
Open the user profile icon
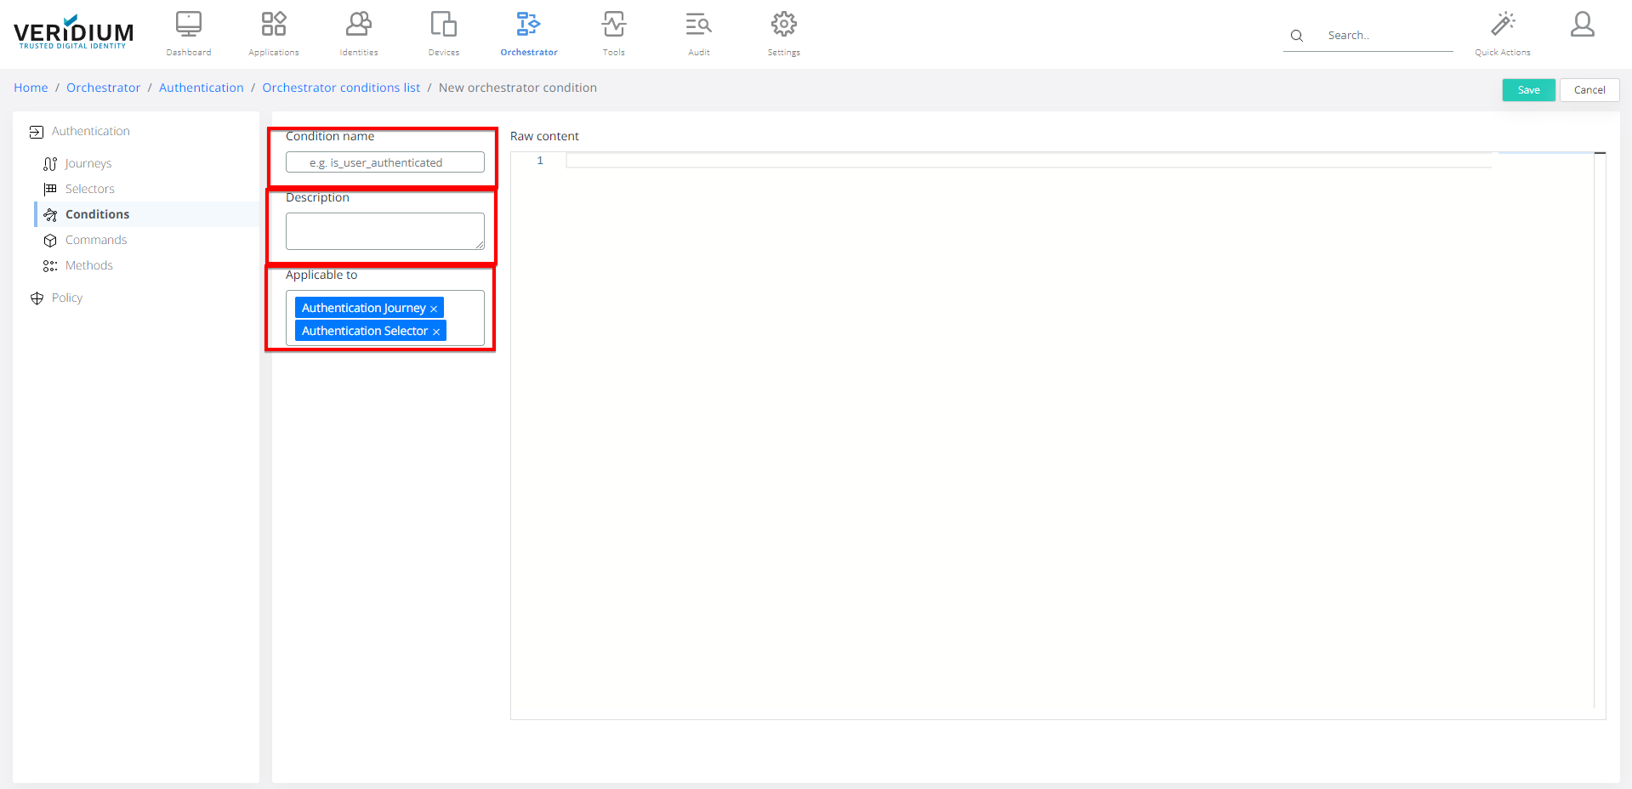pos(1582,25)
